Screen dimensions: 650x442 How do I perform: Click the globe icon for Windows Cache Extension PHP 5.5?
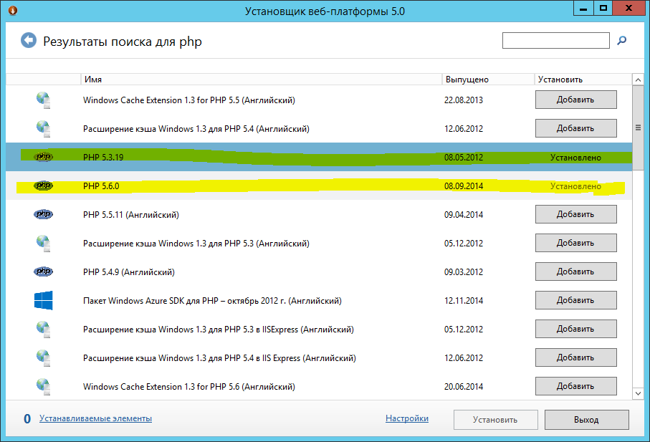tap(43, 100)
